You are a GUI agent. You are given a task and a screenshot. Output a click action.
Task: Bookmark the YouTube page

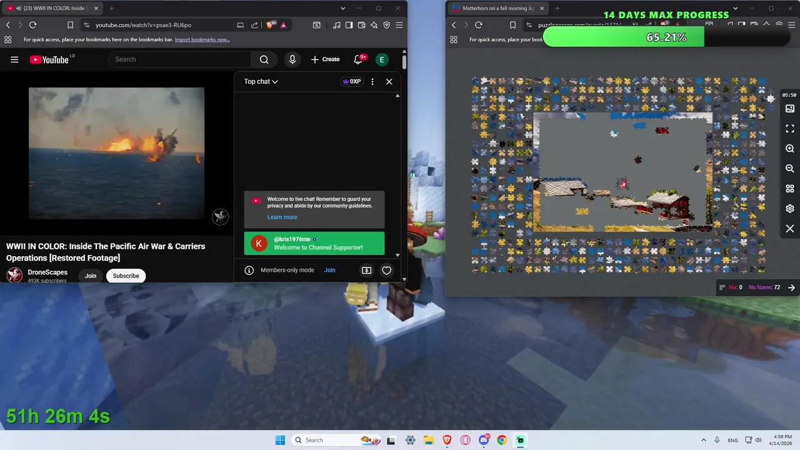coord(70,25)
